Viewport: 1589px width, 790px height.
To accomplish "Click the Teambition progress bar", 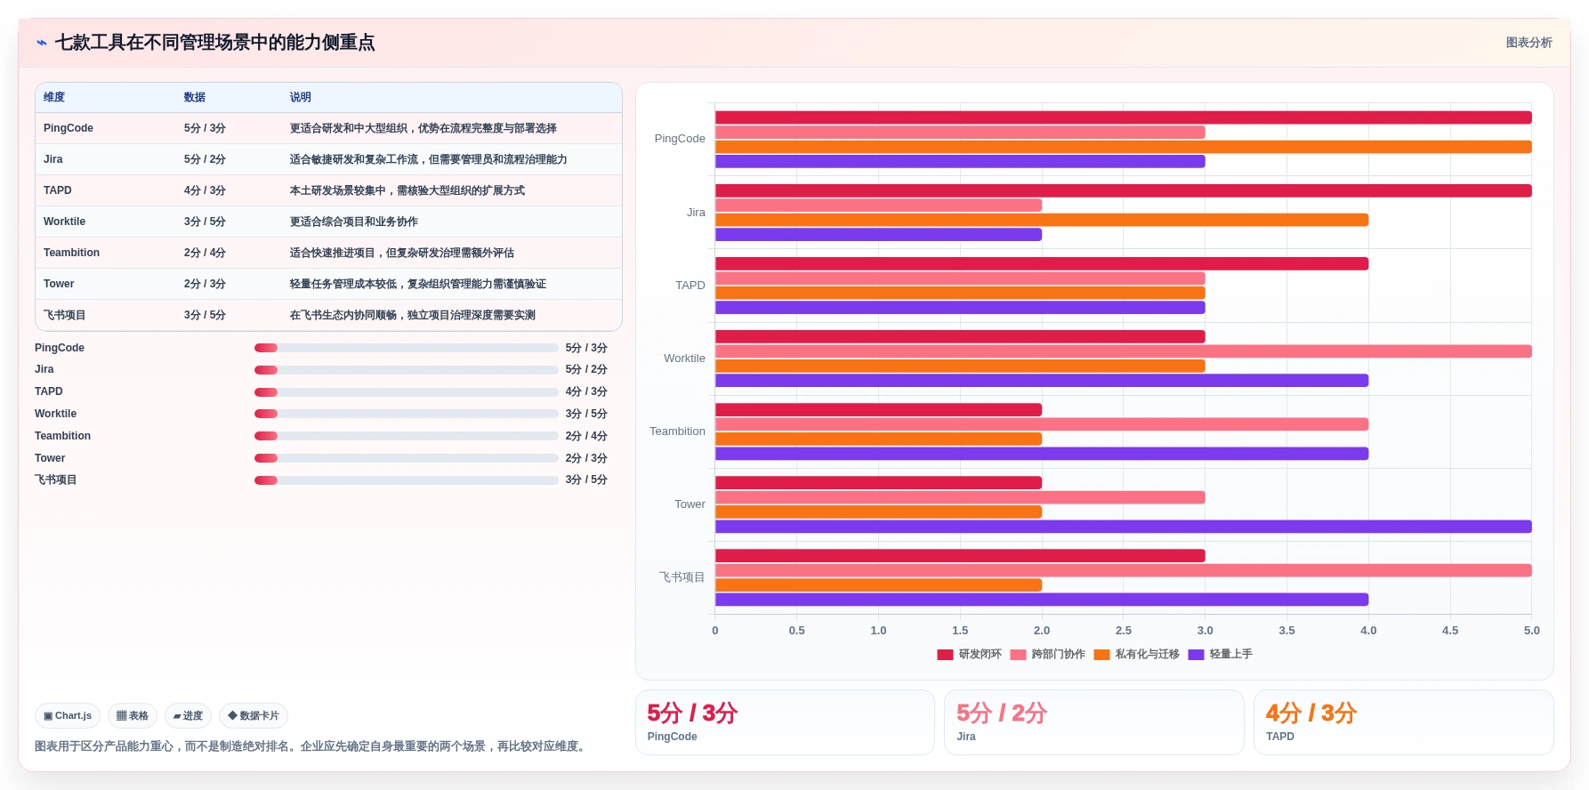I will pyautogui.click(x=407, y=436).
